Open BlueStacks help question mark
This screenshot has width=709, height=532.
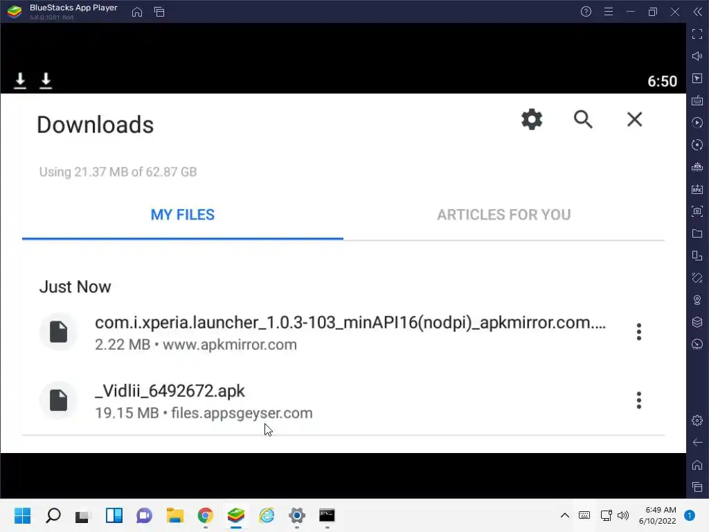click(586, 12)
